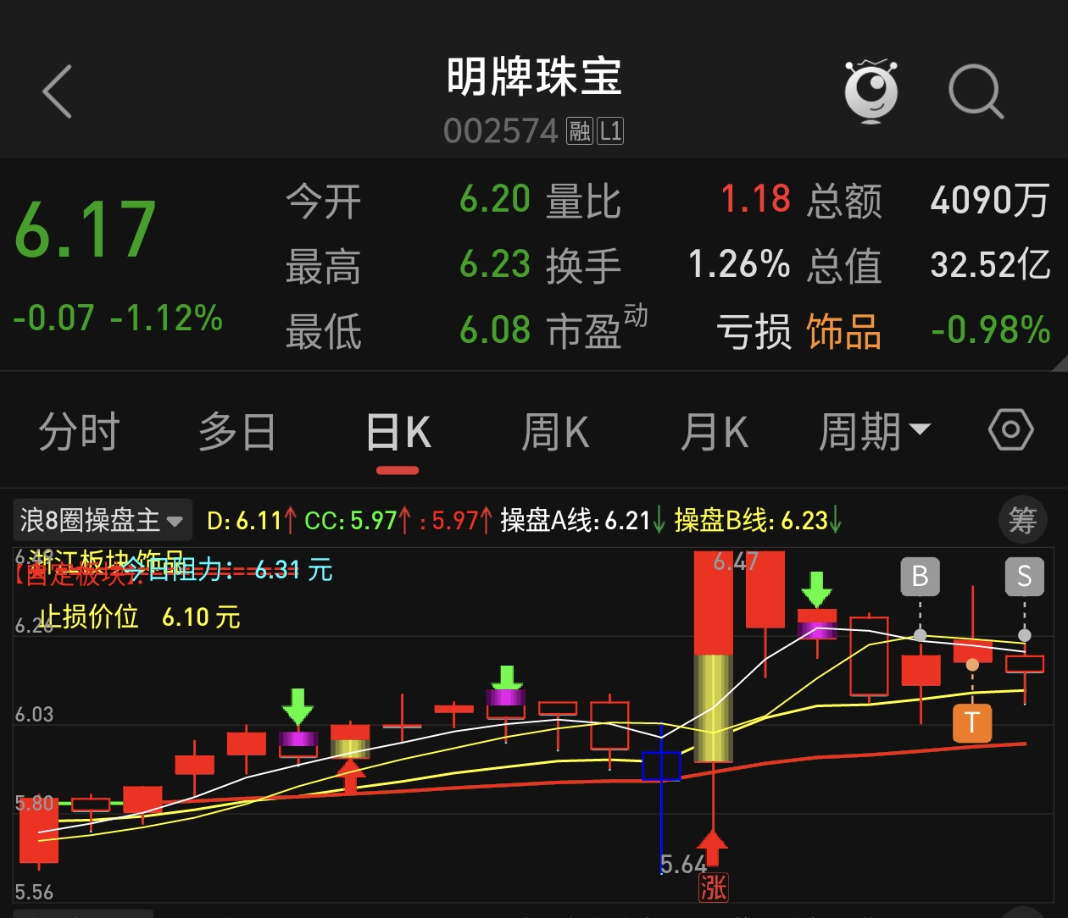Image resolution: width=1068 pixels, height=918 pixels.
Task: Tap the 5.64 low price label
Action: [683, 865]
